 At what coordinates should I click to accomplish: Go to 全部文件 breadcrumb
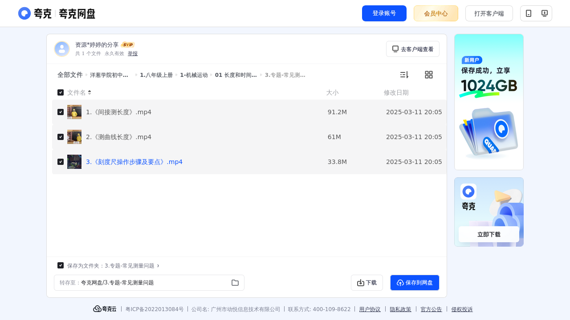[x=70, y=75]
